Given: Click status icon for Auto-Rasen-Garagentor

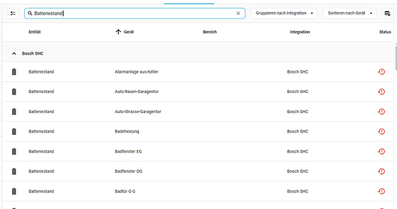Looking at the screenshot, I should pyautogui.click(x=381, y=91).
